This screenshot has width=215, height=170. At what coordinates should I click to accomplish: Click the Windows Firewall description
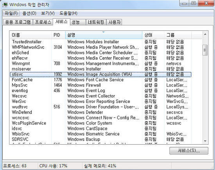click(84, 85)
